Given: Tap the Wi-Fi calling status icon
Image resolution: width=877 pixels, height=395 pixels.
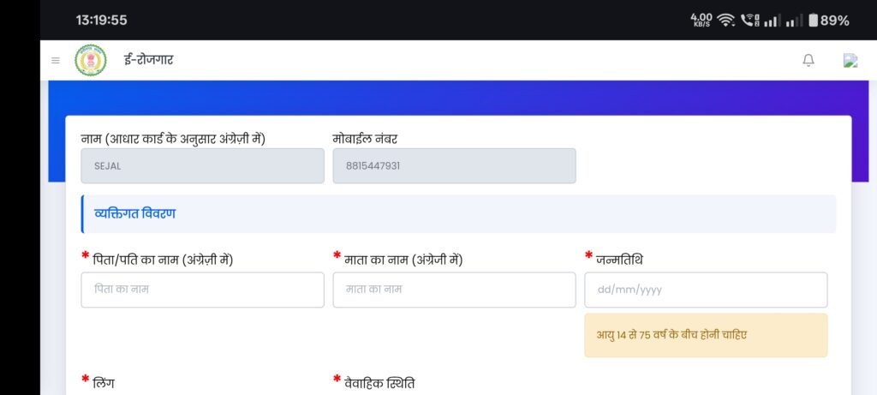Looking at the screenshot, I should click(x=750, y=20).
